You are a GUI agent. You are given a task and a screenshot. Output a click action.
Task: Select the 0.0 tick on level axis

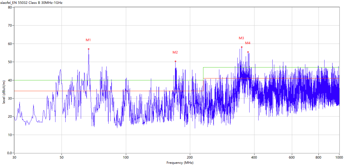click(9, 153)
